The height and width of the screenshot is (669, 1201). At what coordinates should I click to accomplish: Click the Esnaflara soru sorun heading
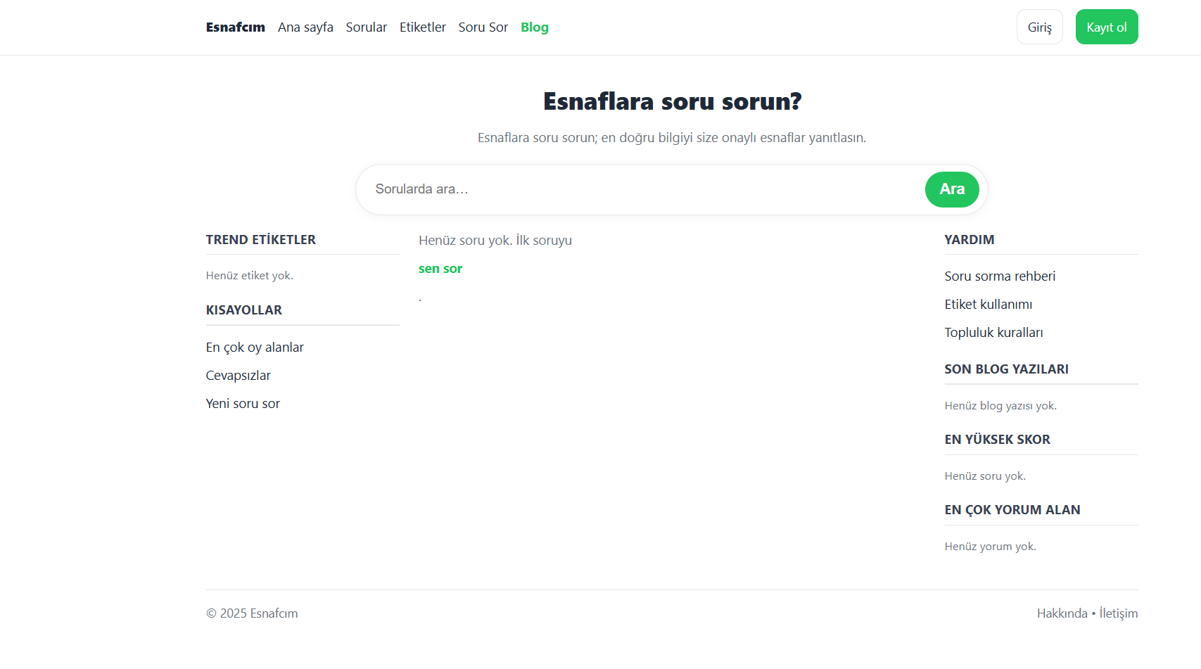(x=672, y=101)
